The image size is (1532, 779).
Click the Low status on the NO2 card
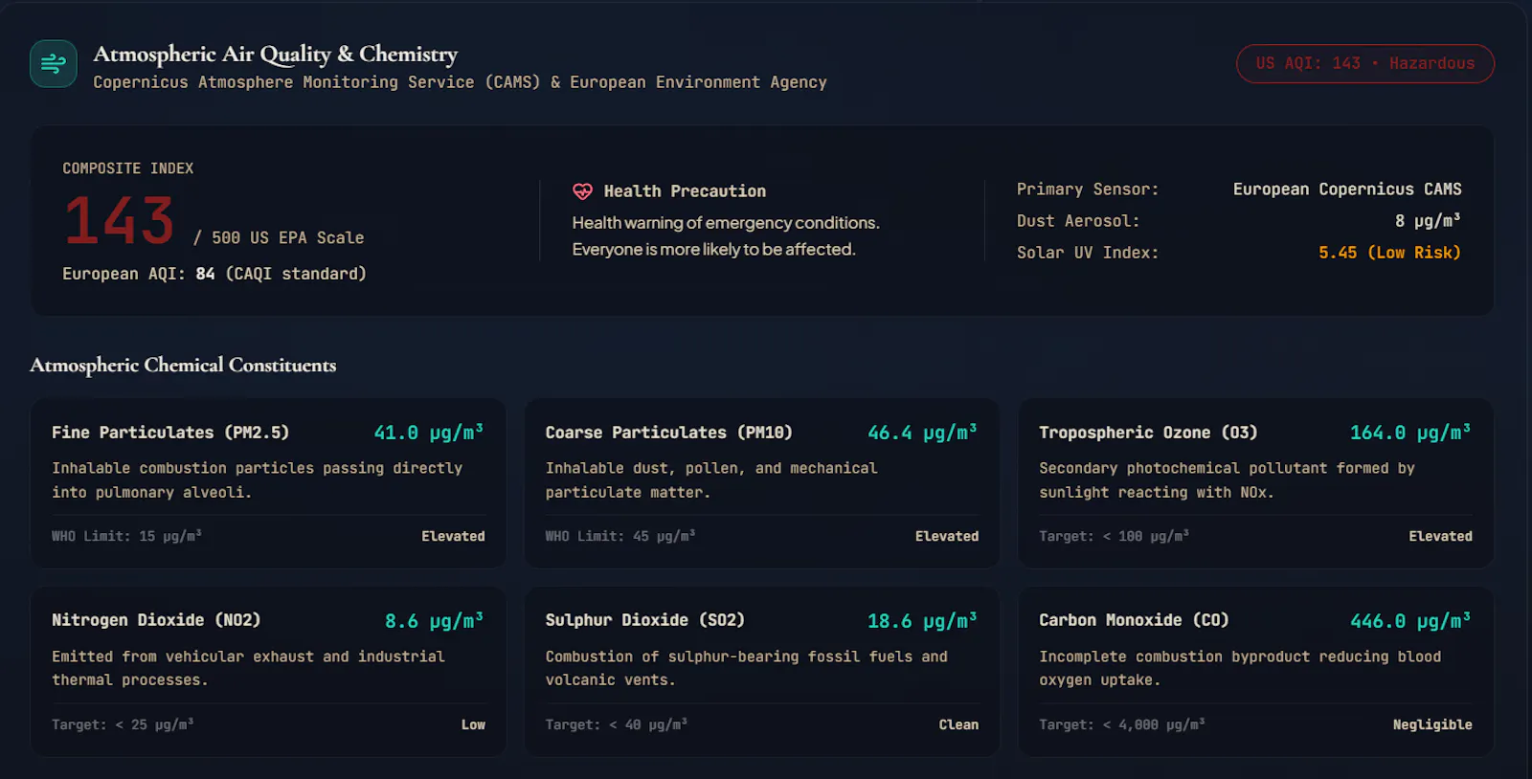[x=473, y=724]
